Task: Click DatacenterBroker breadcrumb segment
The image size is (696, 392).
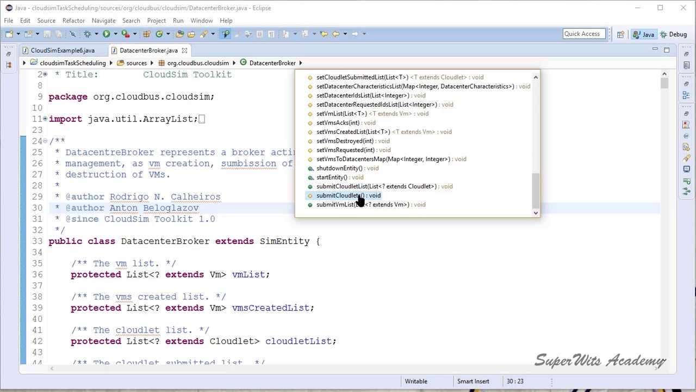Action: pos(268,63)
